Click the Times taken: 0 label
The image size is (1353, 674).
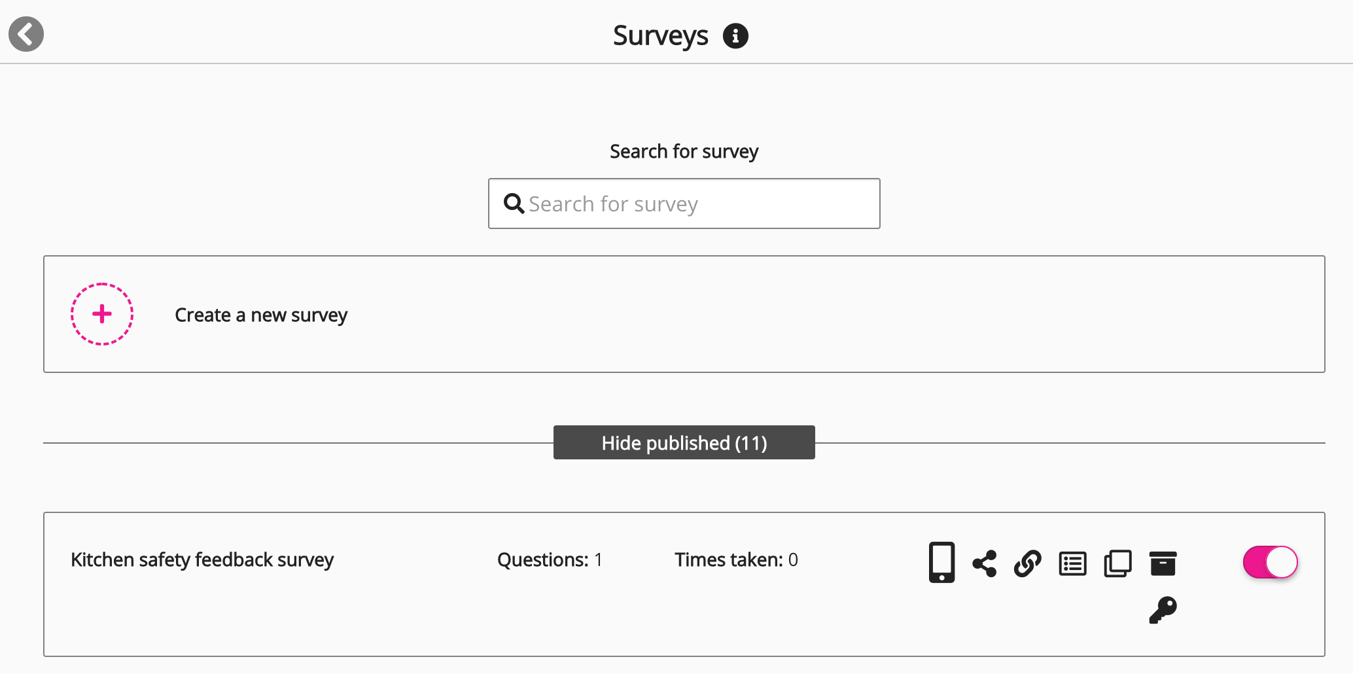coord(736,560)
